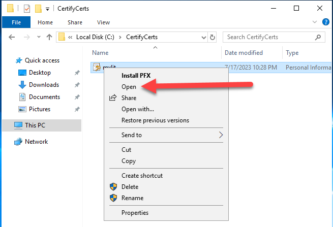Expand the quick access toolbar dropdown
Screen dimensions: 333x227
coord(47,9)
